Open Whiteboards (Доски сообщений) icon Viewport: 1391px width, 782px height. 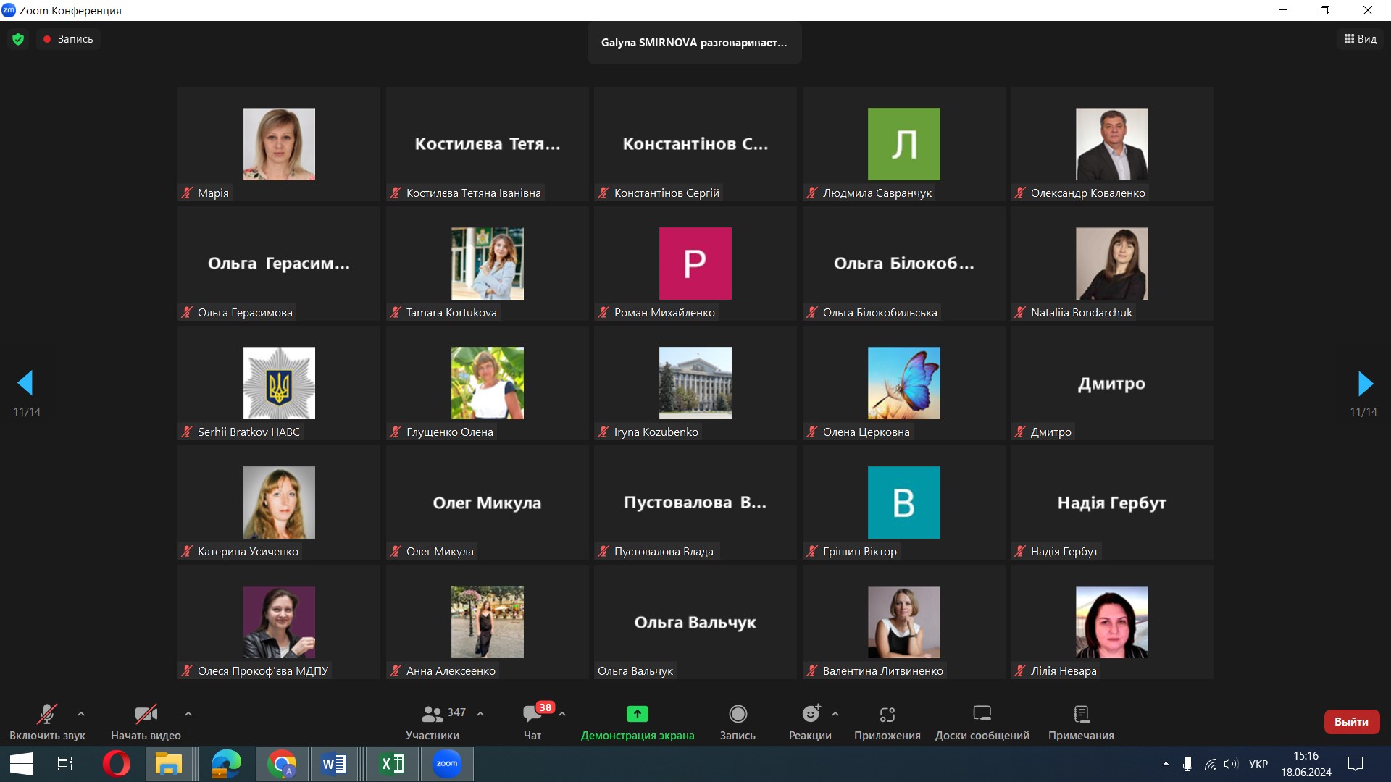pos(982,715)
